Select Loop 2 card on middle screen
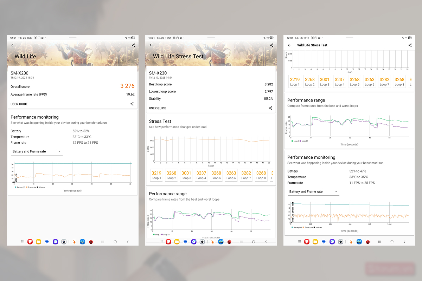 pyautogui.click(x=171, y=175)
